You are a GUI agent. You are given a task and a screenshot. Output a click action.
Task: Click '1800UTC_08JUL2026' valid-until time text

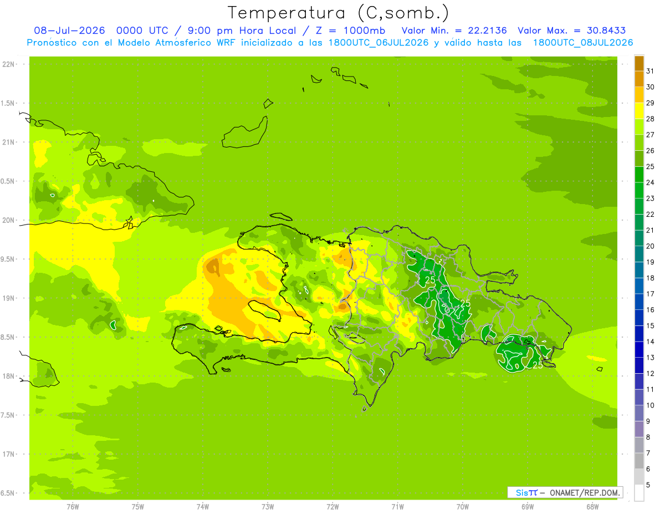pos(583,43)
